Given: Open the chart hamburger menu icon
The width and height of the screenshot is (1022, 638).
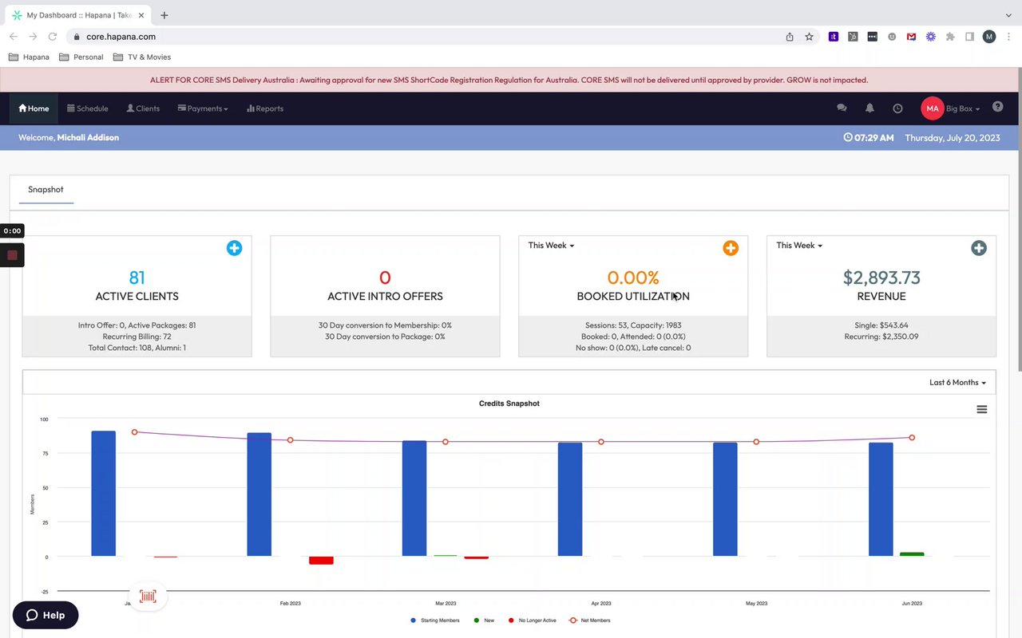Looking at the screenshot, I should (x=982, y=409).
